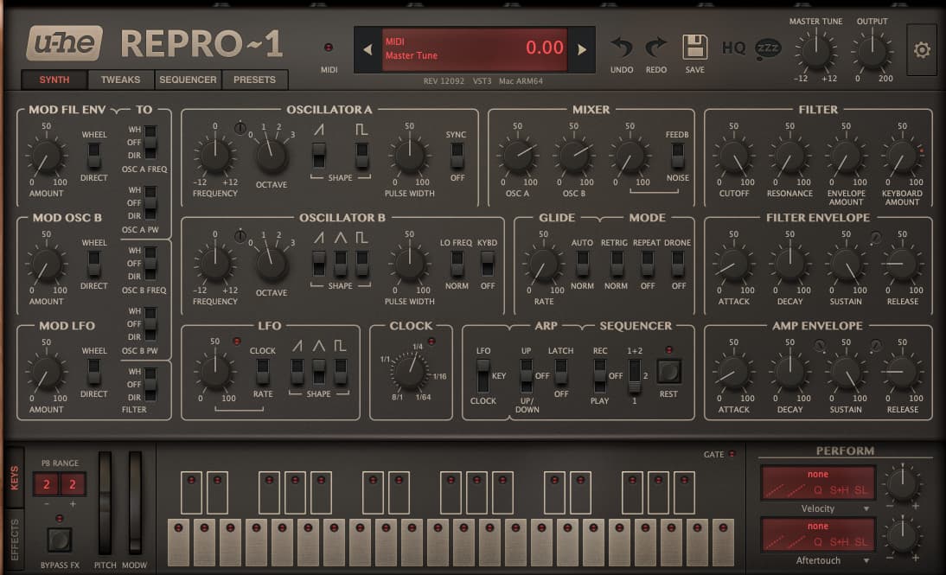
Task: Open the SEQUENCER tab
Action: [188, 80]
